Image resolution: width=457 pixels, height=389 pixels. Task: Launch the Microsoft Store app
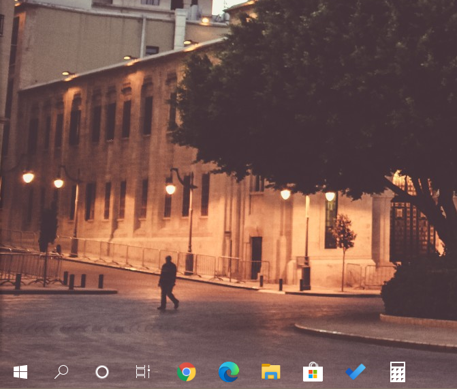[313, 372]
